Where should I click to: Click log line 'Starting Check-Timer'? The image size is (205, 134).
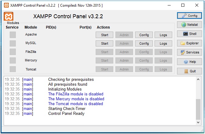point(67,108)
